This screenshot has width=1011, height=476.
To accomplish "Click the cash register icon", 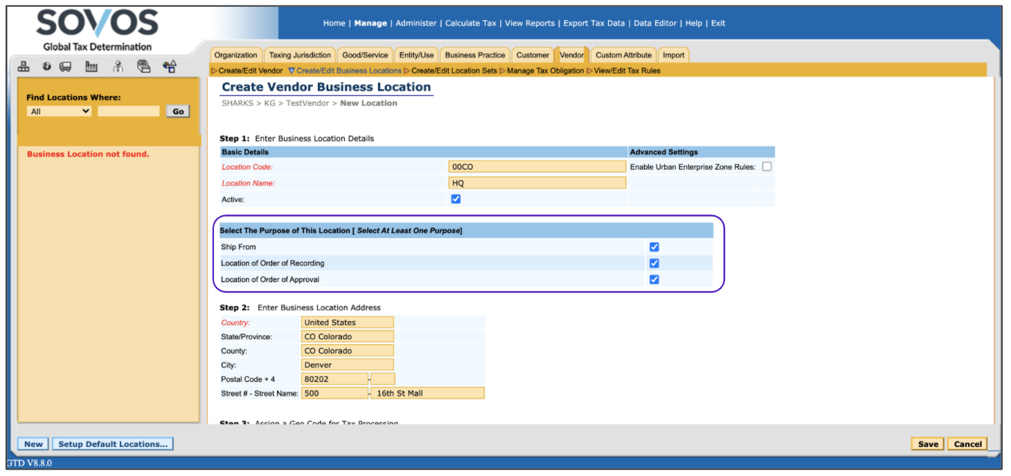I will click(143, 66).
